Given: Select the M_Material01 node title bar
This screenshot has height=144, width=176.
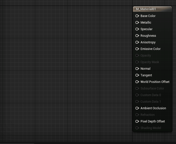Looking at the screenshot, I should (x=152, y=9).
